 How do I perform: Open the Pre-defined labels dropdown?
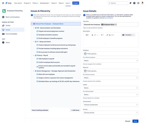coord(111,95)
